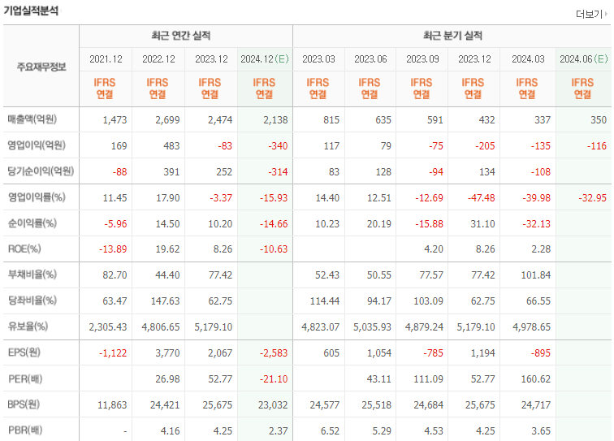Viewport: 614px width, 441px height.
Task: Click the PER(배) row label
Action: 25,378
